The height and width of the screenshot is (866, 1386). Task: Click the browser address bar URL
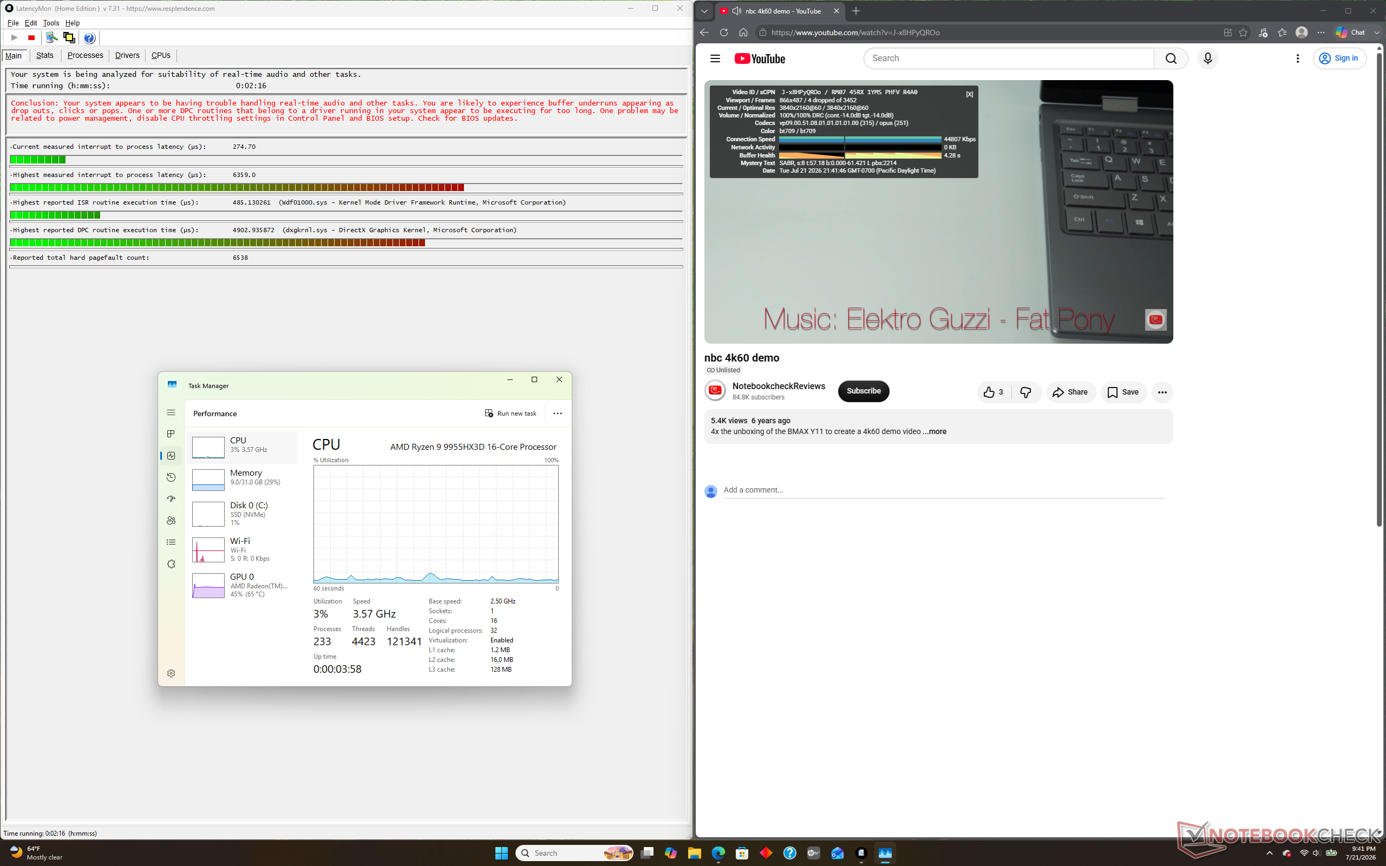coord(855,32)
